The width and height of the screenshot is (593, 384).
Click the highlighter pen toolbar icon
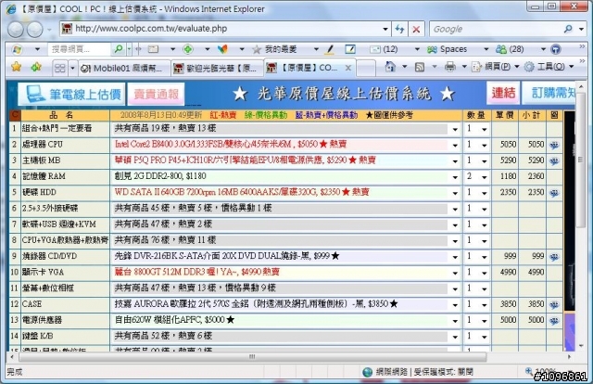(x=330, y=49)
